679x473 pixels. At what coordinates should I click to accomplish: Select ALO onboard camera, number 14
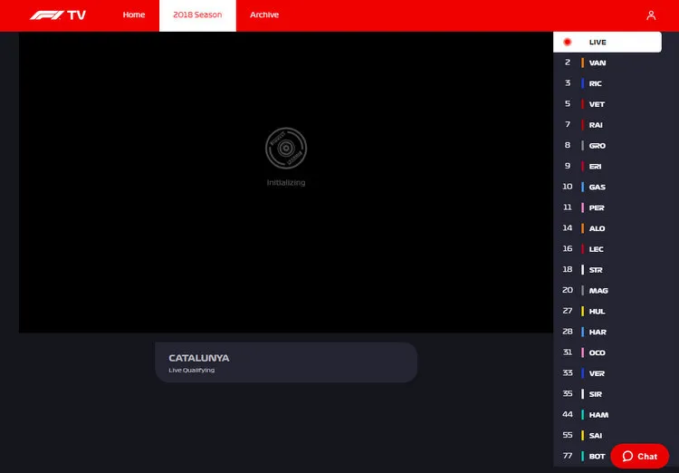[x=607, y=228]
